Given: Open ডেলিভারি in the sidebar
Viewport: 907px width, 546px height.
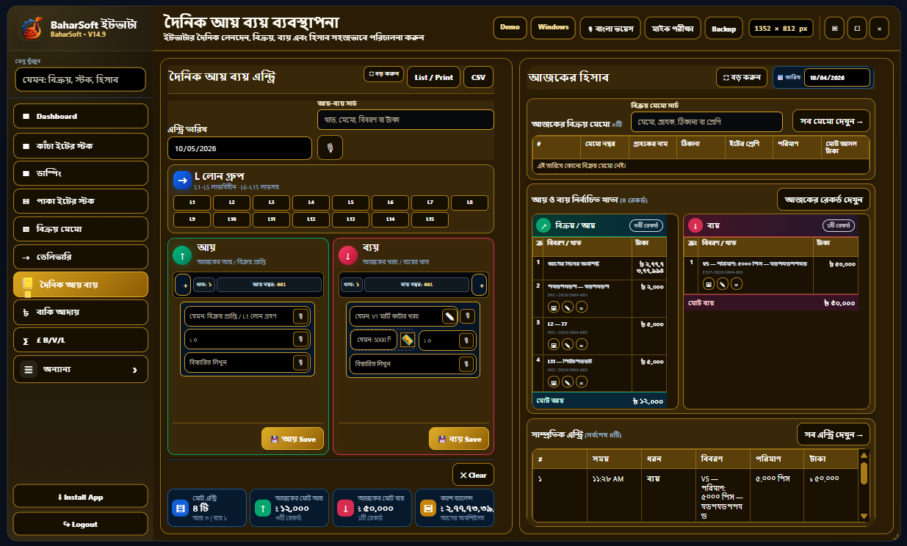Looking at the screenshot, I should point(81,257).
